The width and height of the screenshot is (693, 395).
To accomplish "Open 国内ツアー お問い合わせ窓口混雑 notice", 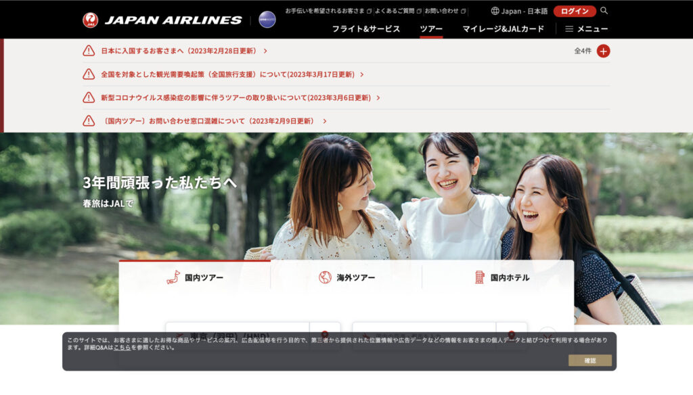I will click(209, 121).
